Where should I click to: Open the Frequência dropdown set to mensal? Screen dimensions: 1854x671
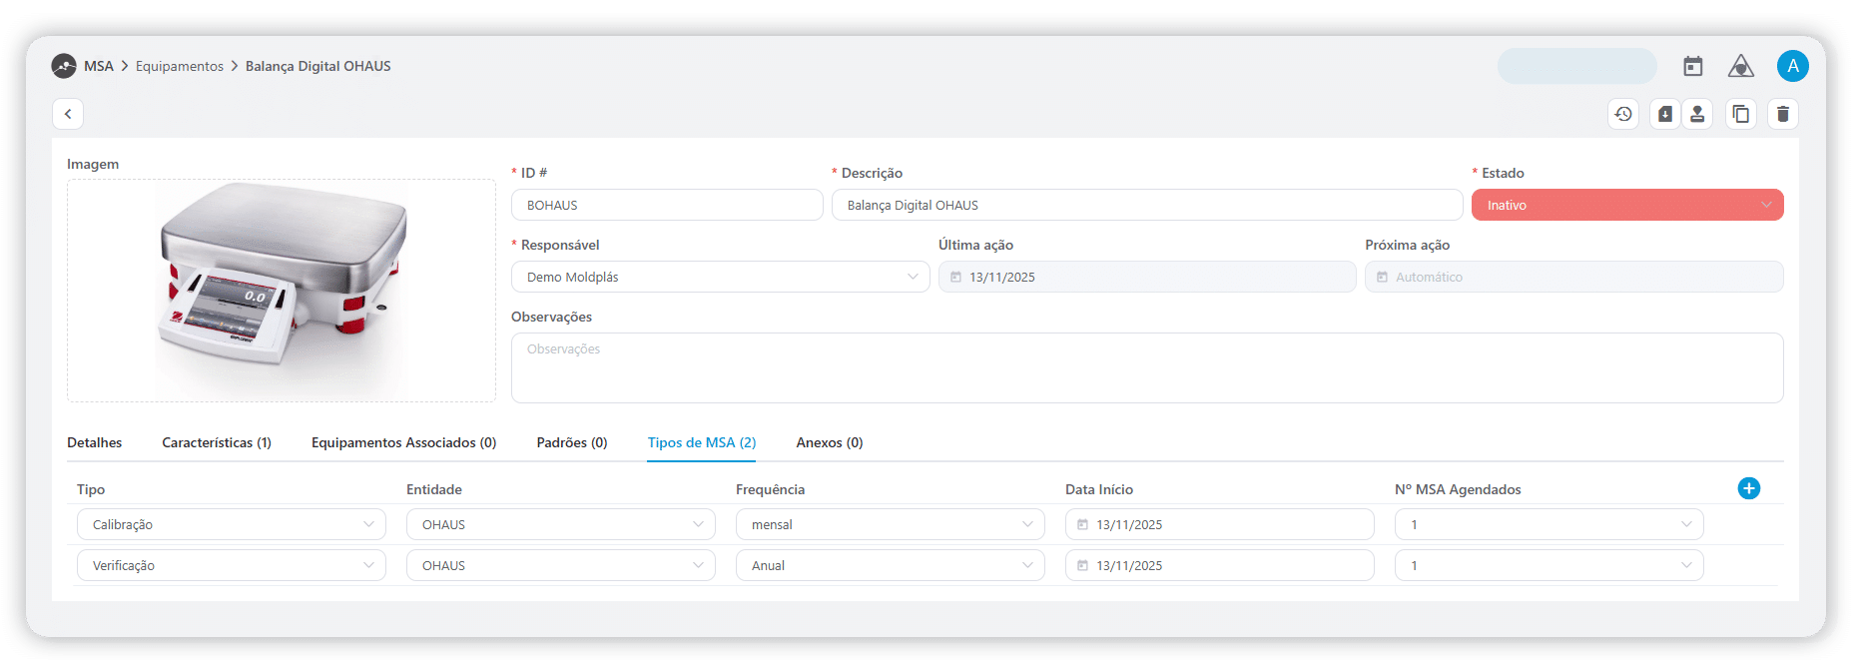click(890, 524)
